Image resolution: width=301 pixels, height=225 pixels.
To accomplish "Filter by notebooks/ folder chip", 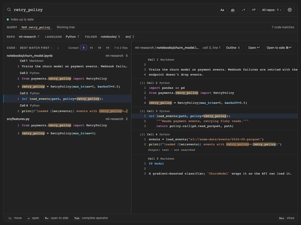I will click(x=110, y=37).
